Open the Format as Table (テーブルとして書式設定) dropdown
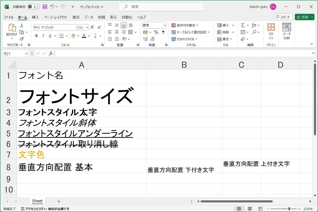This screenshot has width=318, height=212. pos(190,32)
